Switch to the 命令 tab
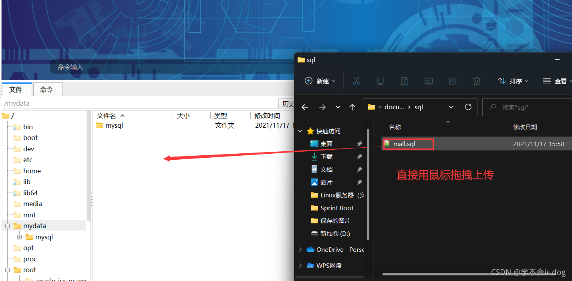 [x=47, y=89]
